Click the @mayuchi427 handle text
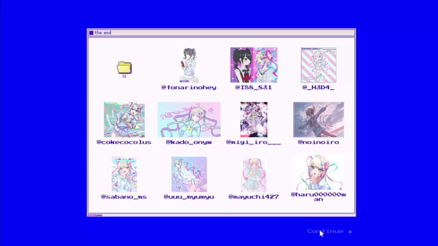 coord(254,197)
